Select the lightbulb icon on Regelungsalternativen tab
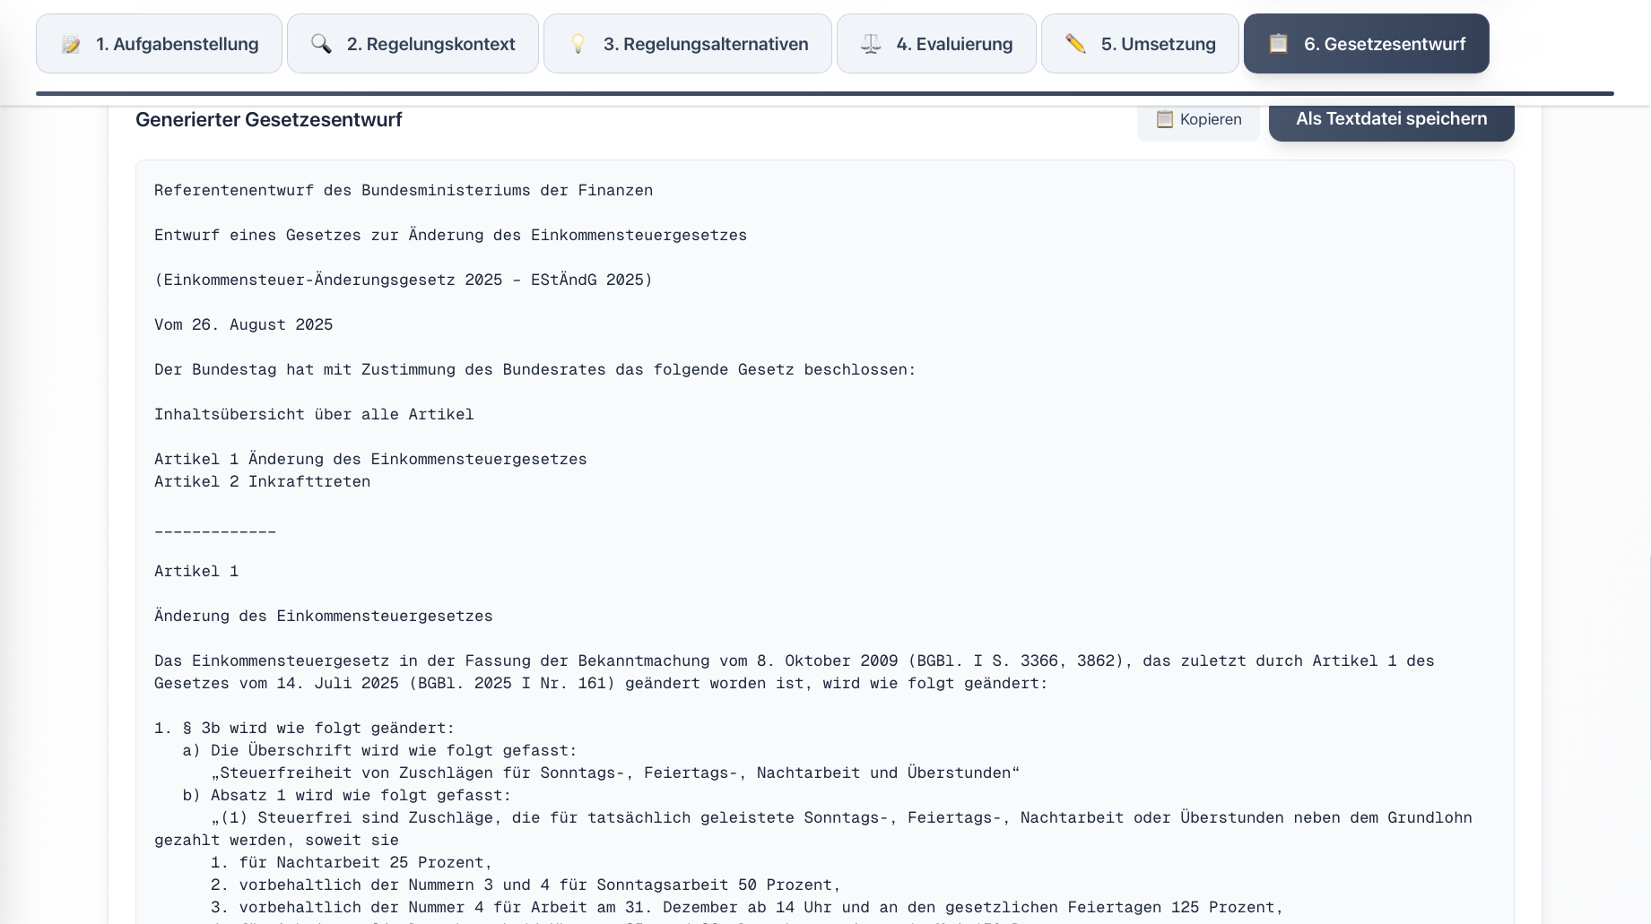1651x924 pixels. 578,43
